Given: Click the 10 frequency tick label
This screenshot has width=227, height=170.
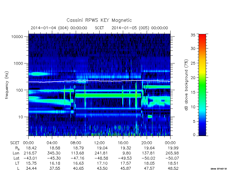Looking at the screenshot, I should point(21,117).
